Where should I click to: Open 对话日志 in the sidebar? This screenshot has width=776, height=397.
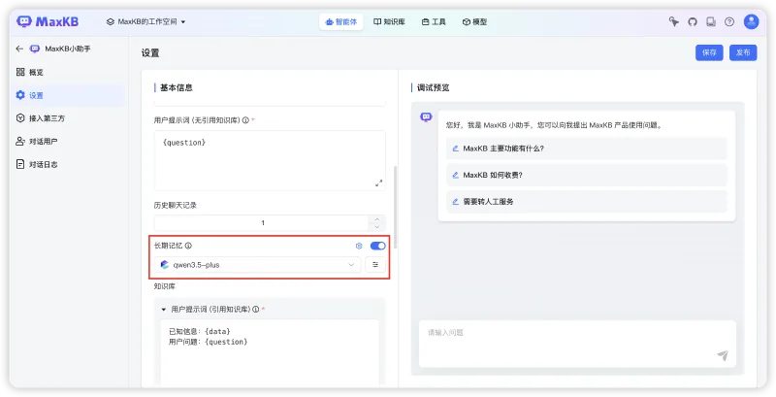69,164
